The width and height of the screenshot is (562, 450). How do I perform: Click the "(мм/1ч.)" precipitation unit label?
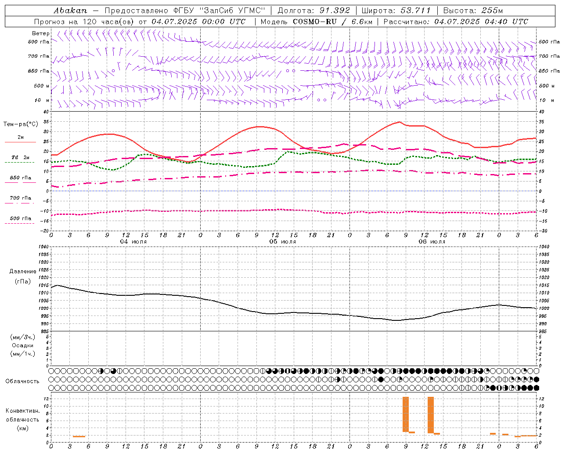(x=23, y=354)
